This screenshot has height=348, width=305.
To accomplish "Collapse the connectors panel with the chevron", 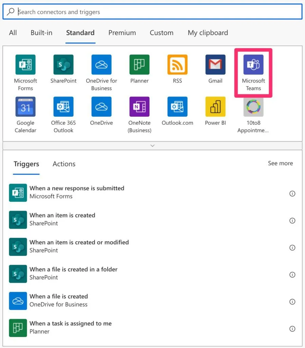I will [x=152, y=145].
